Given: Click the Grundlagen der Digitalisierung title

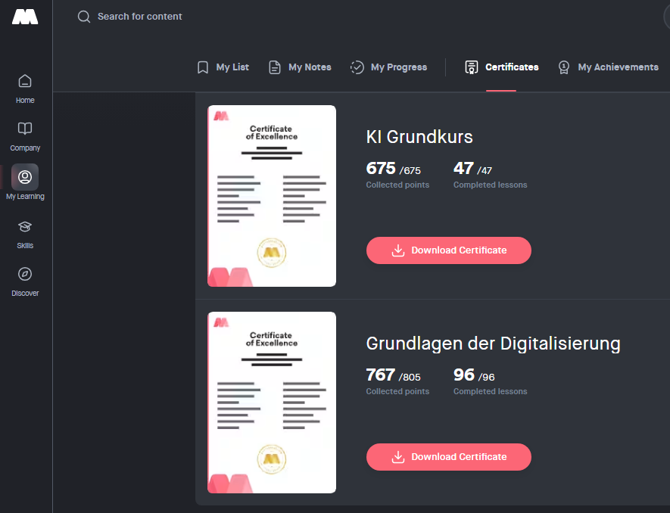Looking at the screenshot, I should click(x=494, y=344).
